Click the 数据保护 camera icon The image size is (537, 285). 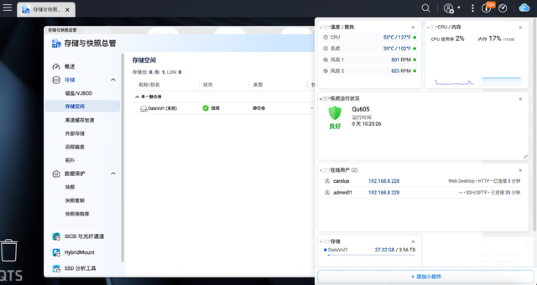point(56,174)
